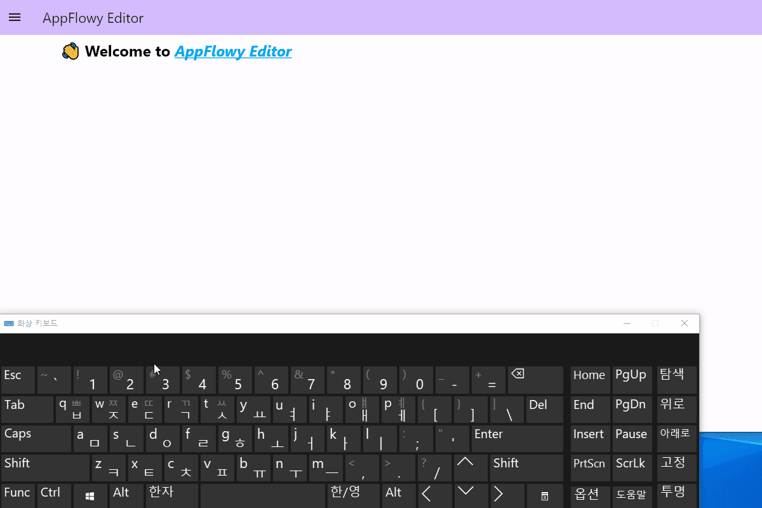
Task: Toggle the ScrLk key
Action: point(631,467)
